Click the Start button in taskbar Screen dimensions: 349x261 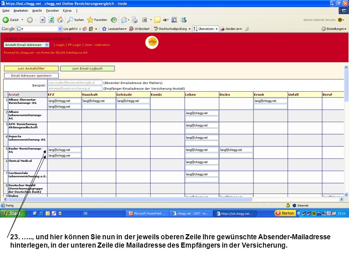coord(13,214)
